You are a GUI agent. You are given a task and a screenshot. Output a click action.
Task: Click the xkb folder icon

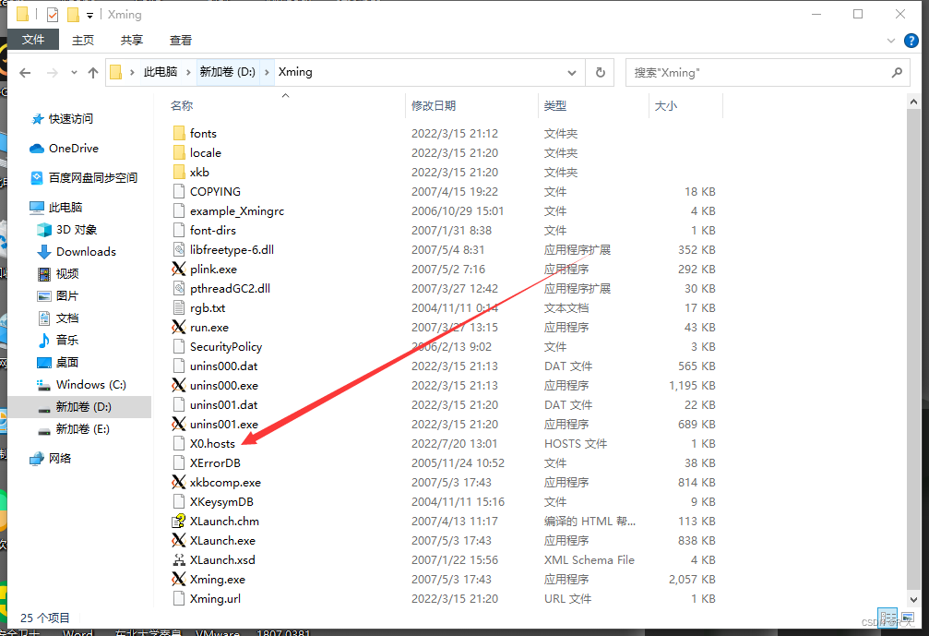pyautogui.click(x=179, y=172)
